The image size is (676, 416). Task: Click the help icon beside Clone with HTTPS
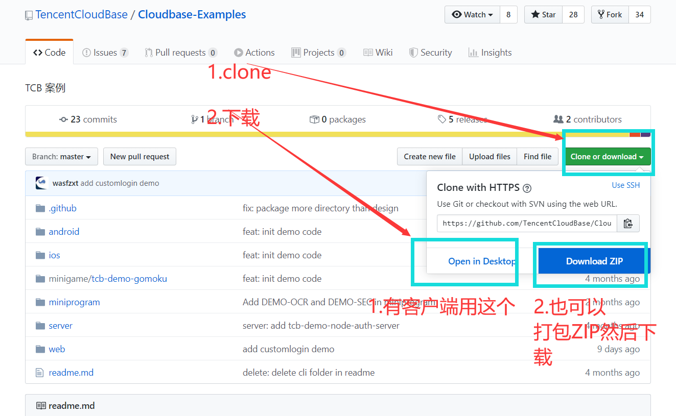527,188
